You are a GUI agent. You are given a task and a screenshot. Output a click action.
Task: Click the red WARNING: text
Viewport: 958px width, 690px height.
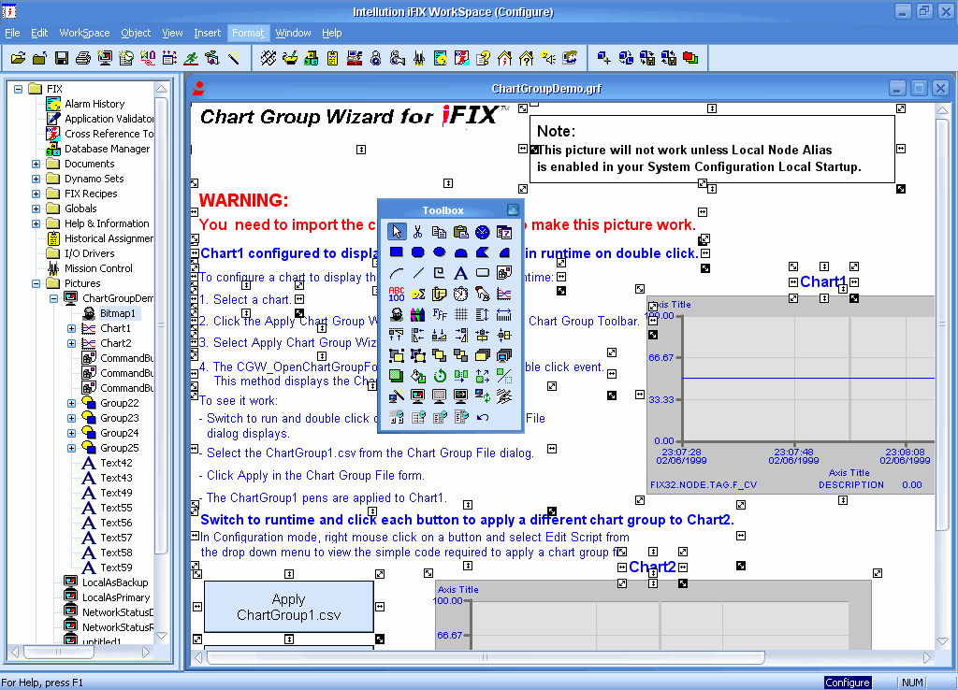tap(244, 200)
